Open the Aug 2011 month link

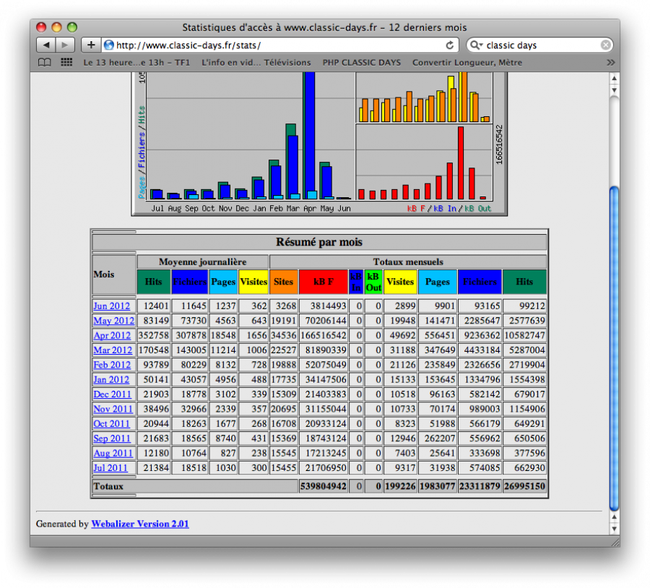(x=113, y=453)
